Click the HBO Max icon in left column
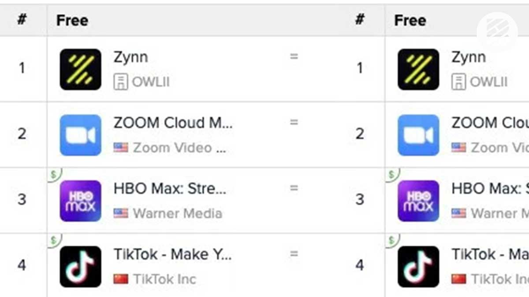This screenshot has height=297, width=529. click(80, 201)
